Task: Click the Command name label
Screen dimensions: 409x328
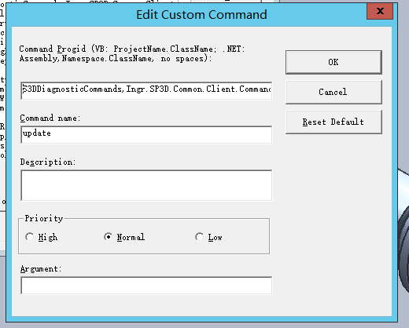Action: tap(50, 118)
